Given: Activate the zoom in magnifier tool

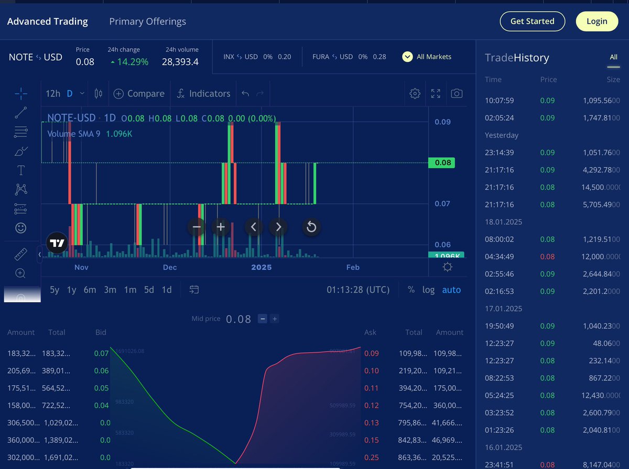Looking at the screenshot, I should 21,273.
